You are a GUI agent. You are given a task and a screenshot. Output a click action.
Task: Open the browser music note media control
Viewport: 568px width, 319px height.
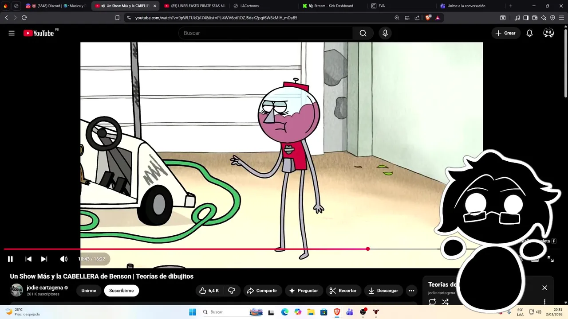(517, 18)
